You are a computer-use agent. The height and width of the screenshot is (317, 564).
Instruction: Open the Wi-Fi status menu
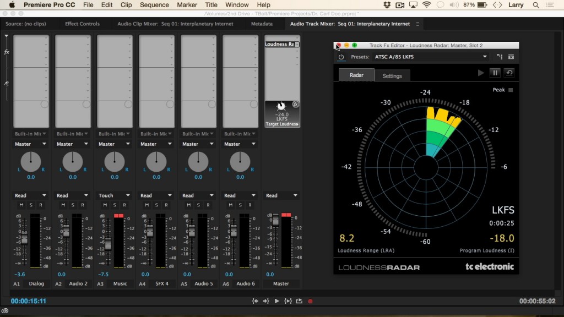click(x=427, y=5)
